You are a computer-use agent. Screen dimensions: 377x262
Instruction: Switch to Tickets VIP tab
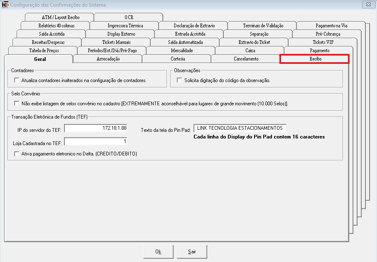pyautogui.click(x=323, y=42)
